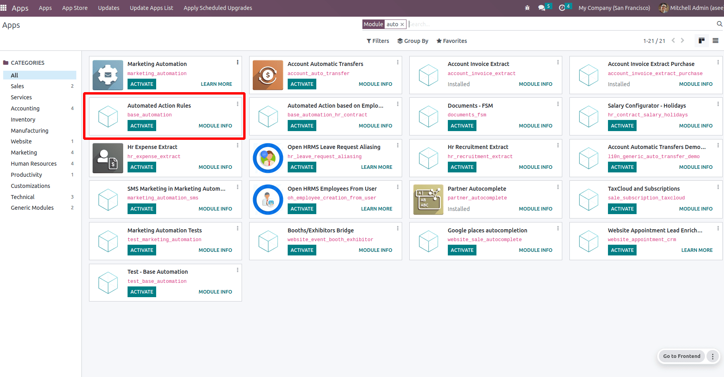Viewport: 724px width, 377px height.
Task: Click the Account Automatic Transfers app icon
Action: (x=268, y=75)
